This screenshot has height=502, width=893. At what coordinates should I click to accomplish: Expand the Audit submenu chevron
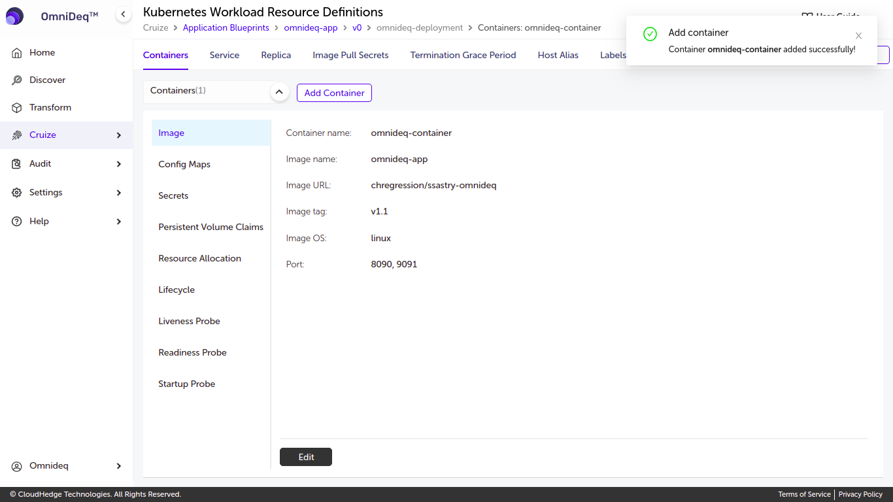pyautogui.click(x=119, y=164)
